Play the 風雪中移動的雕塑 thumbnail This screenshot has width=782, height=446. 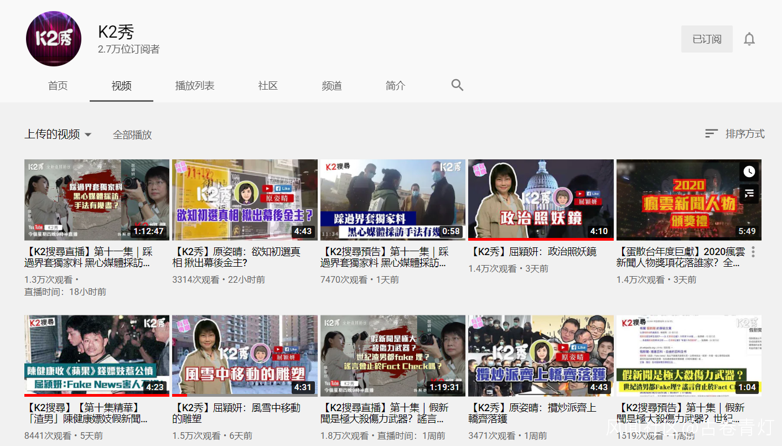245,356
